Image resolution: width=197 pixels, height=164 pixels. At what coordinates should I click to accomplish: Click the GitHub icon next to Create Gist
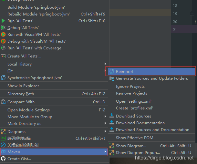click(3, 159)
